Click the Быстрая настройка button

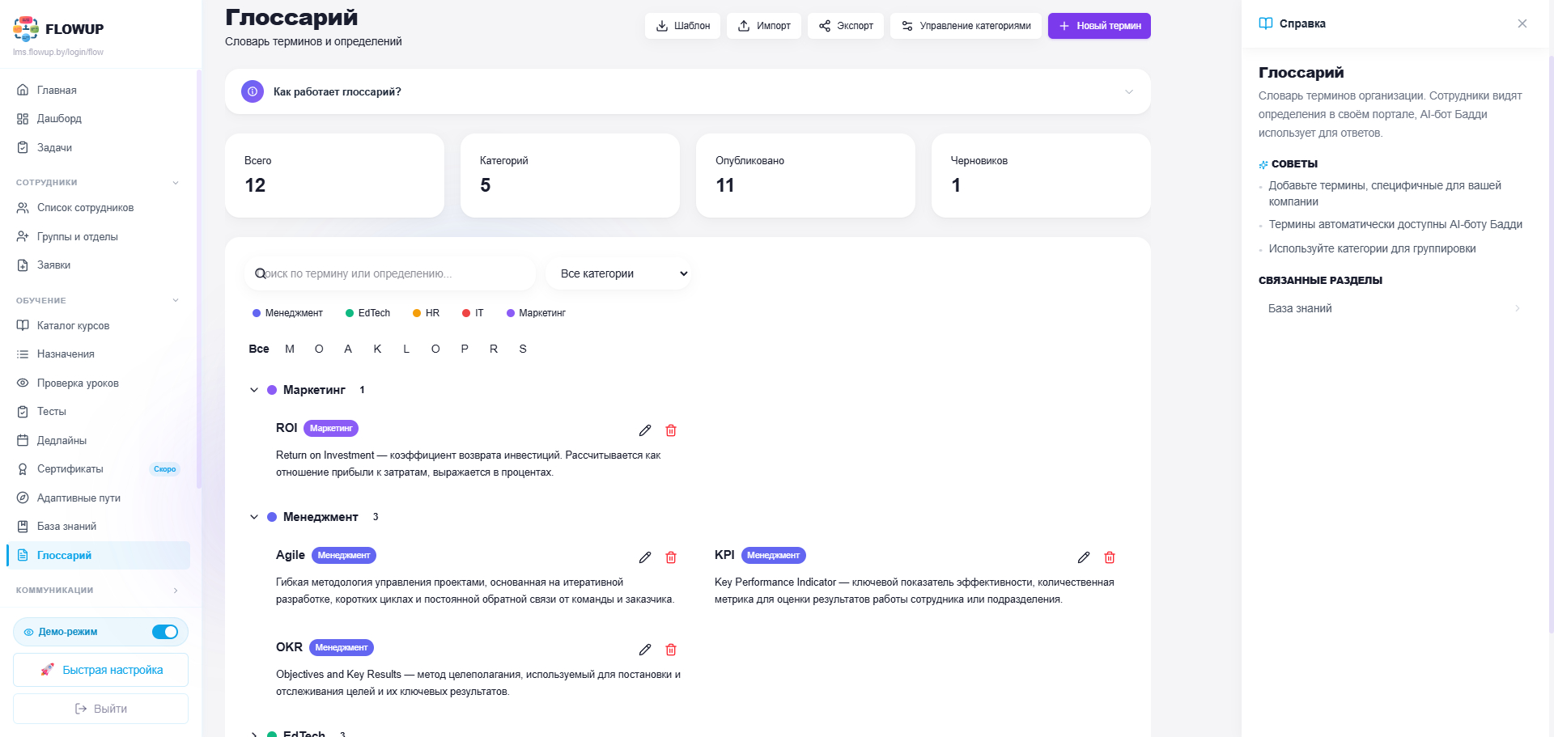(x=100, y=670)
